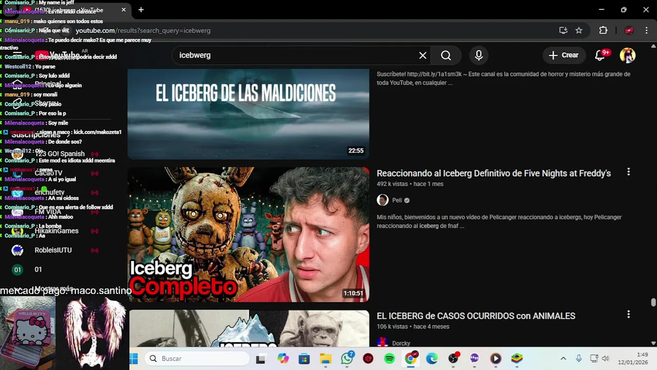Launch Copilot from the taskbar

283,359
